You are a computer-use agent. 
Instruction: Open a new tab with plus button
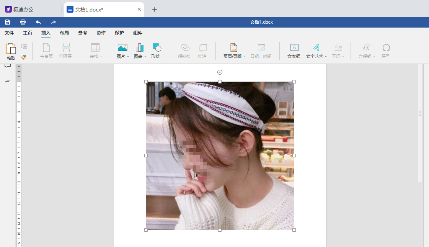pos(155,10)
